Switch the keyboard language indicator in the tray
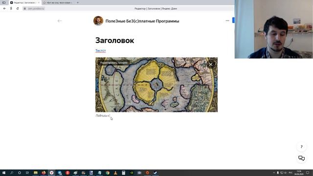 tap(291, 173)
